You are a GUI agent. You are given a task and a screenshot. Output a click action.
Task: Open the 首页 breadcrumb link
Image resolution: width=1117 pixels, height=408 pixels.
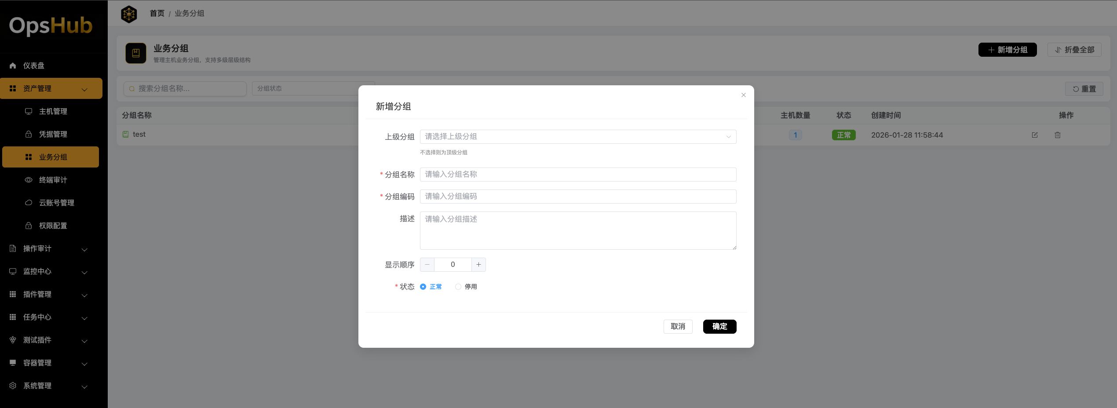(157, 13)
